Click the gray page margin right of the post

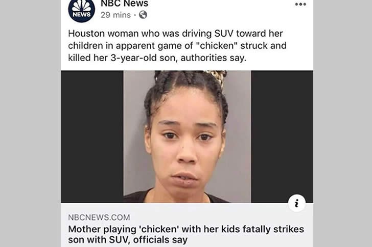coord(342,123)
